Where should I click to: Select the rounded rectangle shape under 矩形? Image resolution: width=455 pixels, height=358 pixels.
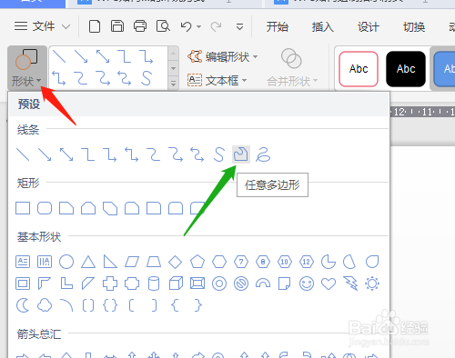(x=45, y=208)
